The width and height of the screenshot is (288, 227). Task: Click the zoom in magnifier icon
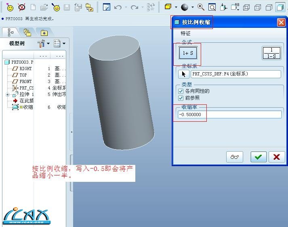click(x=201, y=7)
